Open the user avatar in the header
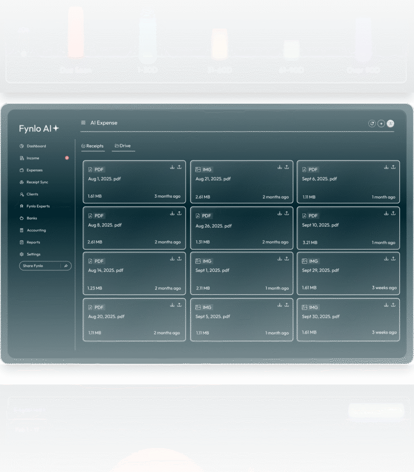This screenshot has height=472, width=414. tap(390, 124)
